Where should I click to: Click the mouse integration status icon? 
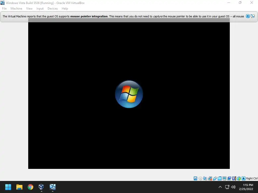click(x=239, y=178)
